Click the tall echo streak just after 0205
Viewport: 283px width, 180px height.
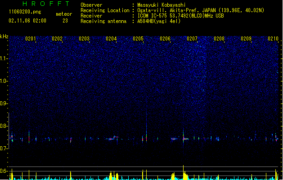(x=146, y=126)
